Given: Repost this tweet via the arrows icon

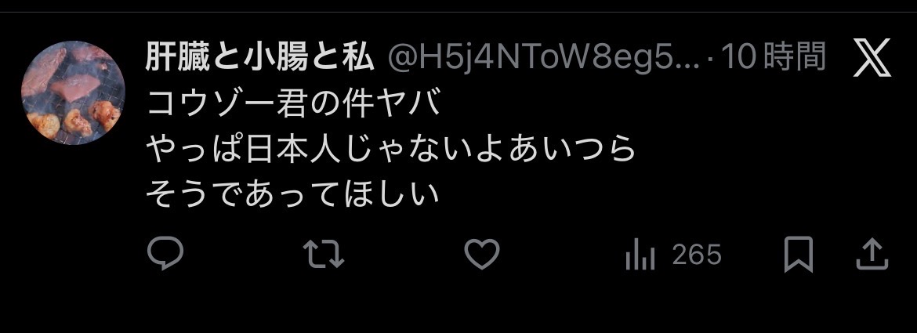Looking at the screenshot, I should click(324, 255).
